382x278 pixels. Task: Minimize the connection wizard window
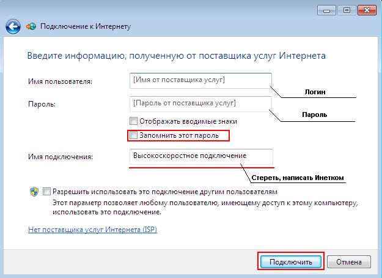[x=327, y=10]
